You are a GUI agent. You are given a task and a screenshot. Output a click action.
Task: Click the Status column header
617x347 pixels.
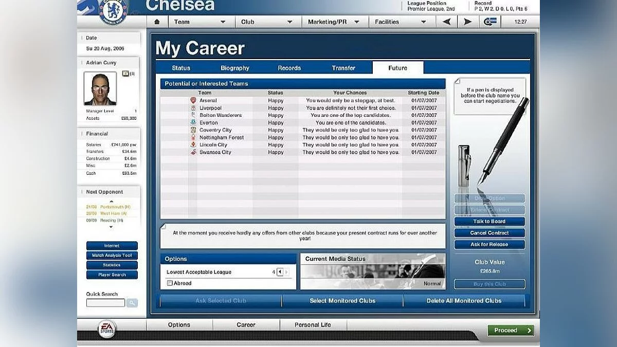click(x=276, y=93)
